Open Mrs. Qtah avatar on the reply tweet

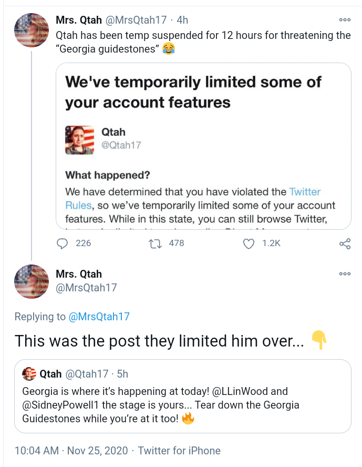tap(32, 281)
